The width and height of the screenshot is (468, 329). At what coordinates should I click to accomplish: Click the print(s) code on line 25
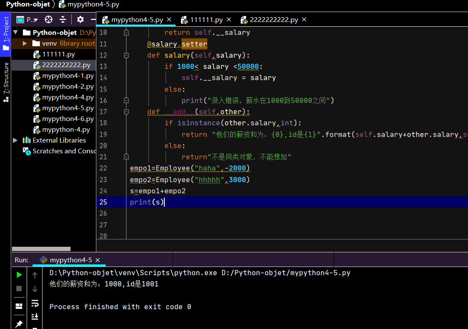point(147,202)
